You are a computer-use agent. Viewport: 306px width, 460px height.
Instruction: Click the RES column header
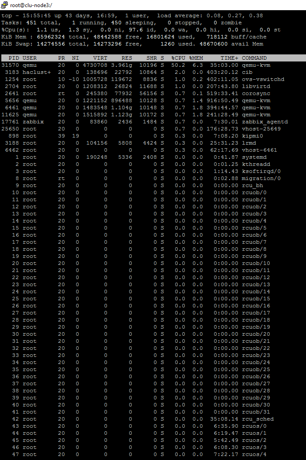coord(127,58)
